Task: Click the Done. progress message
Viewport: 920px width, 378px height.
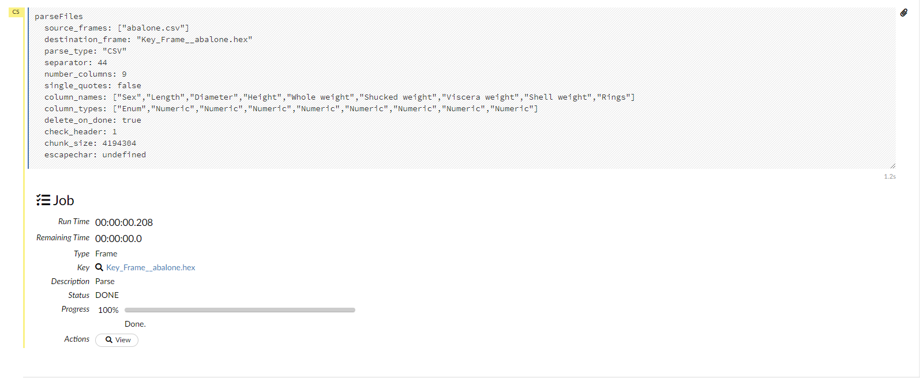Action: click(134, 324)
